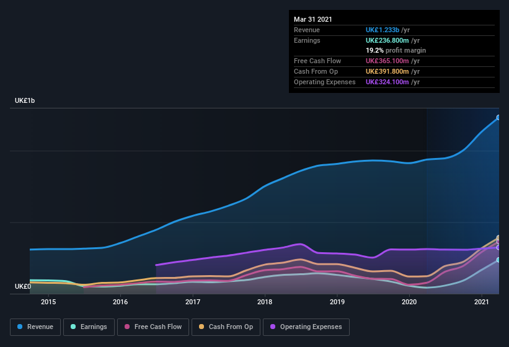Screen dimensions: 509x347
Task: Click the 2016 x-axis label
Action: 120,302
